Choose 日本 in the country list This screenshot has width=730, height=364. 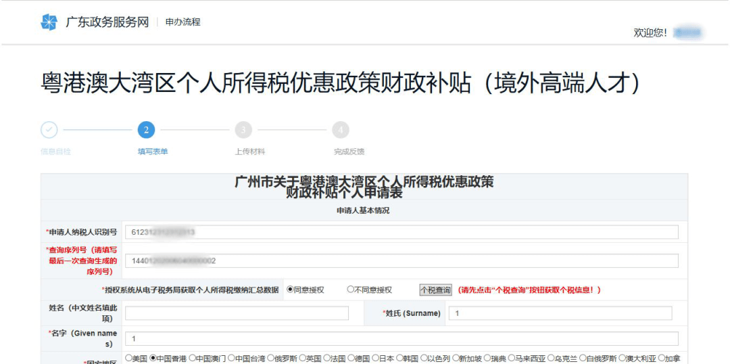376,358
